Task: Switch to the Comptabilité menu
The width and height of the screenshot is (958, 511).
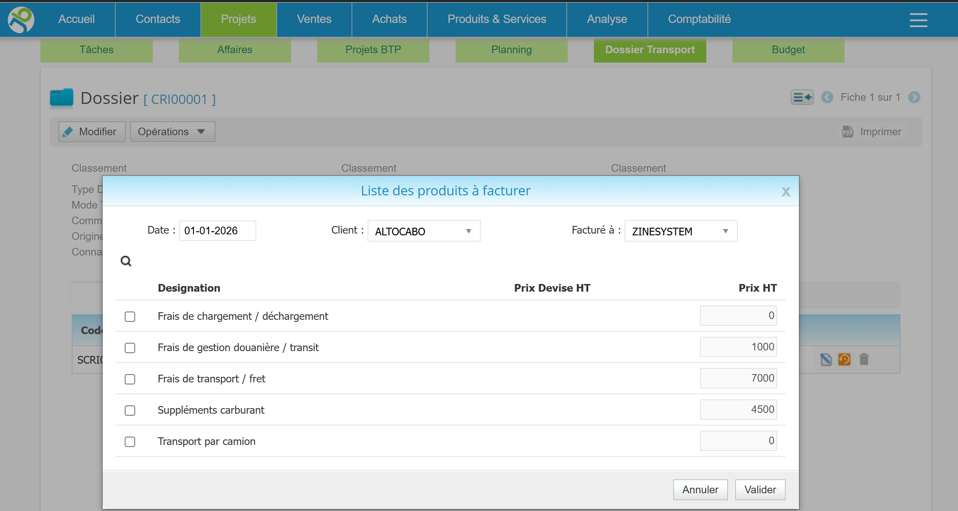Action: coord(699,19)
